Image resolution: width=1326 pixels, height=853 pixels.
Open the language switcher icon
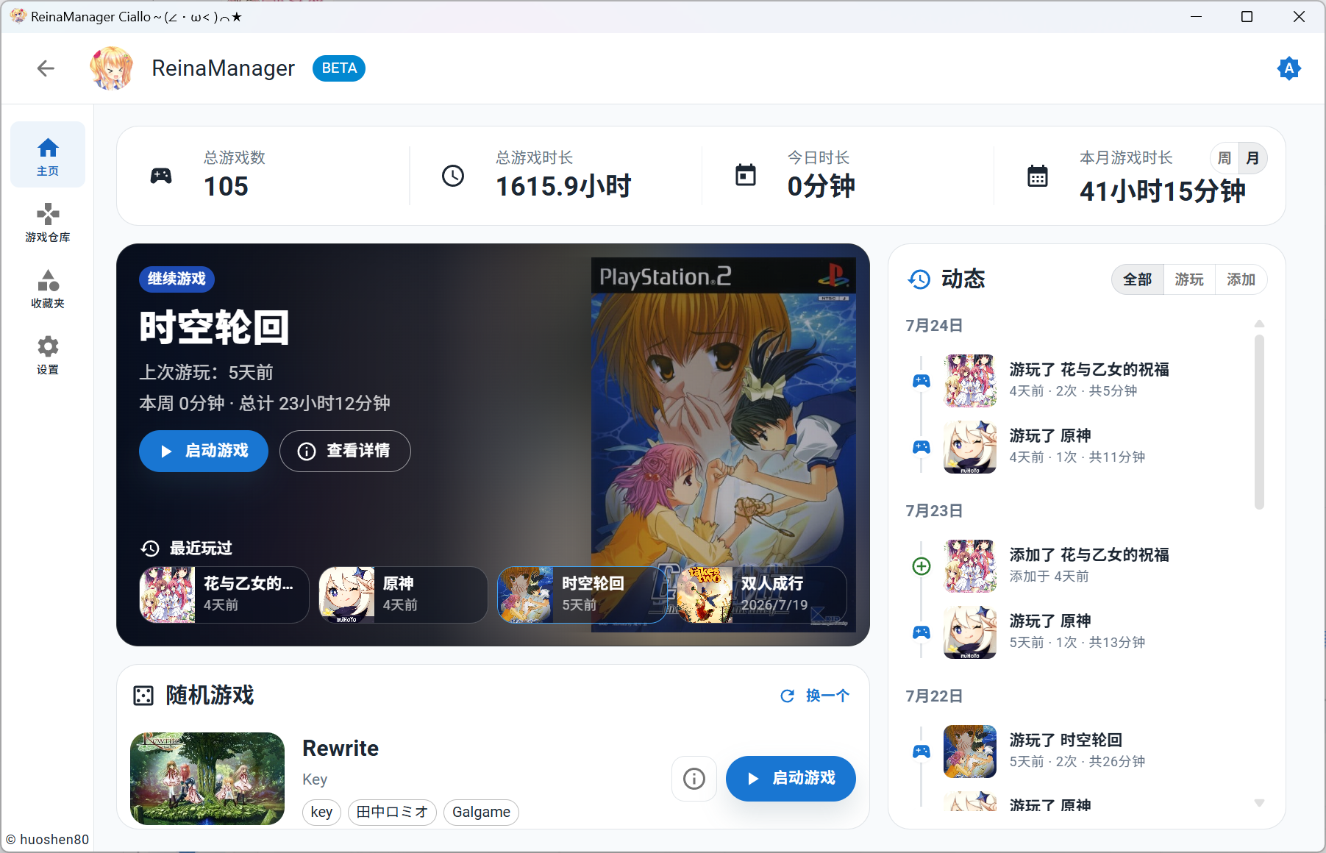(x=1288, y=68)
